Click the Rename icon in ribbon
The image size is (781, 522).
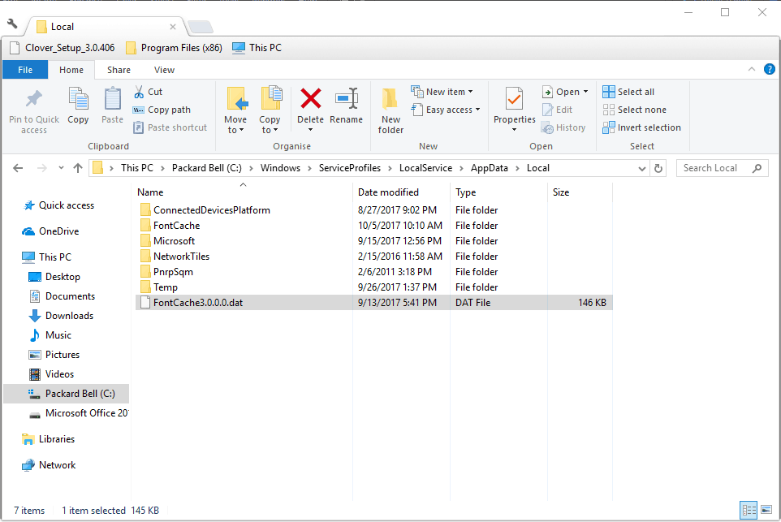[347, 106]
